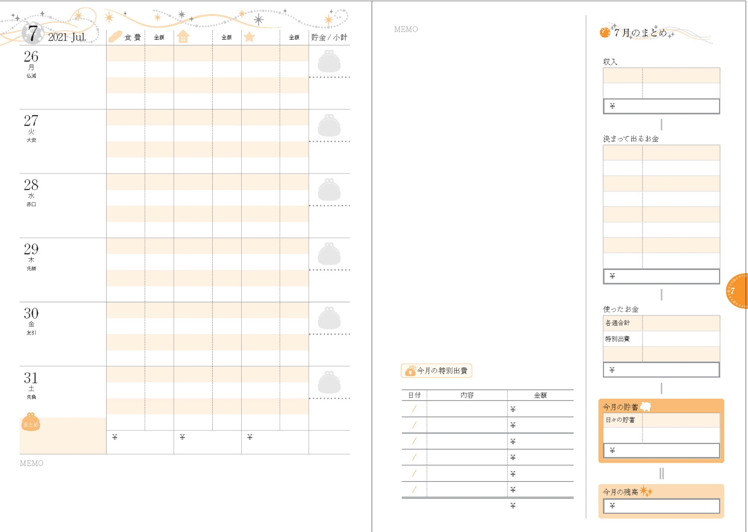Click the bread icon beside 食費
Viewport: 748px width, 532px height.
coord(115,36)
